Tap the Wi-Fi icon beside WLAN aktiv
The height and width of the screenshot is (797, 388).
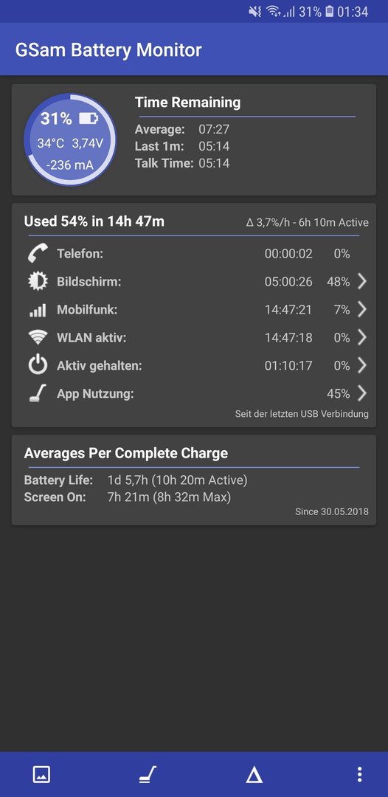click(38, 337)
